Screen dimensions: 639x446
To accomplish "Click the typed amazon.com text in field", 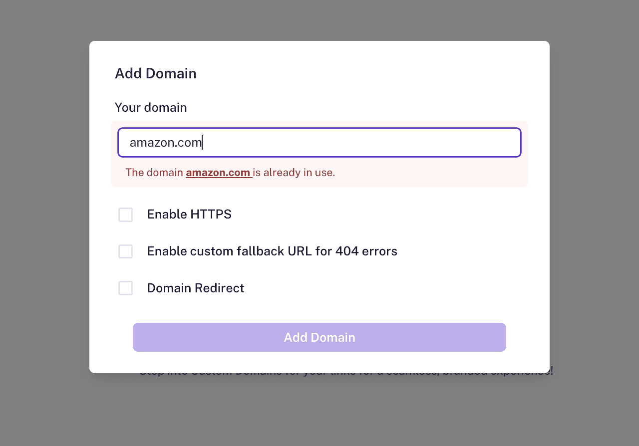I will (x=166, y=143).
